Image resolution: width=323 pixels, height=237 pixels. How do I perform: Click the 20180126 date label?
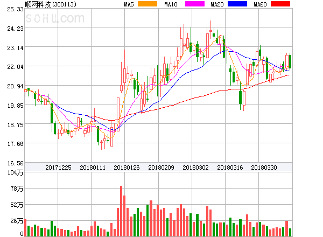pos(127,168)
